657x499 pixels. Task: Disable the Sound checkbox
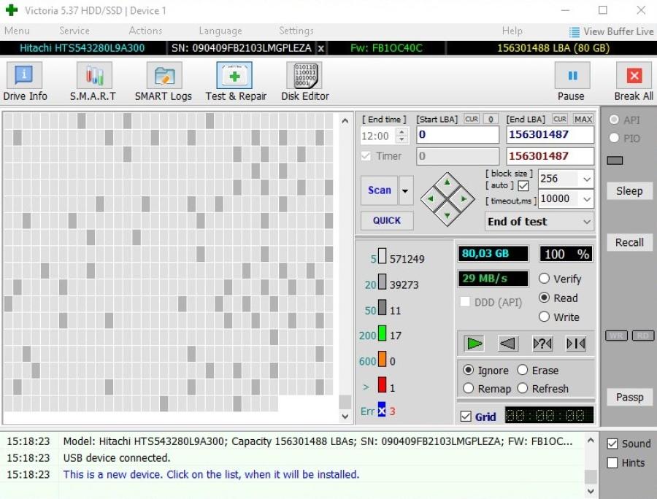(612, 444)
